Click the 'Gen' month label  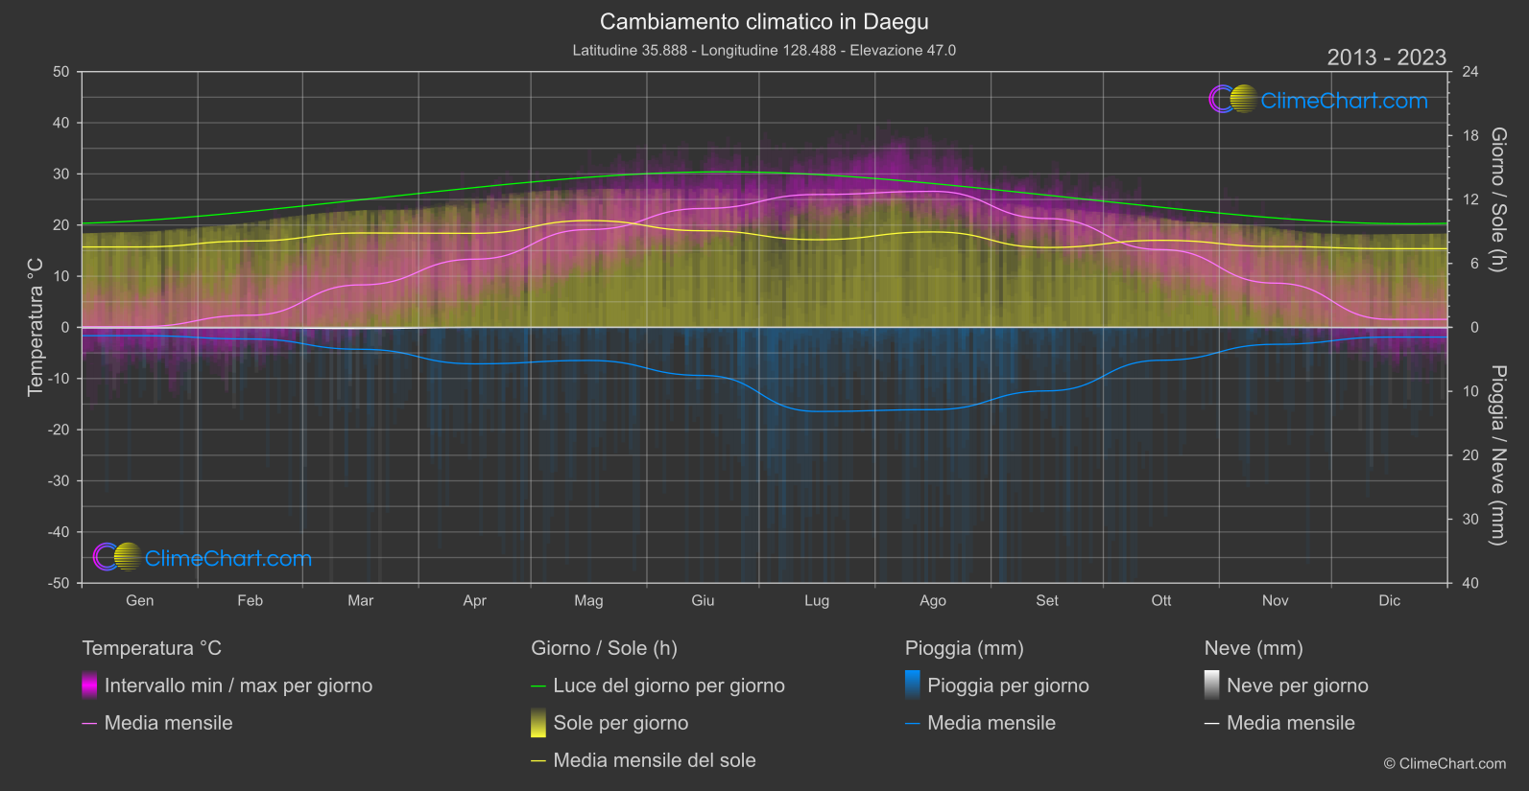pos(140,600)
